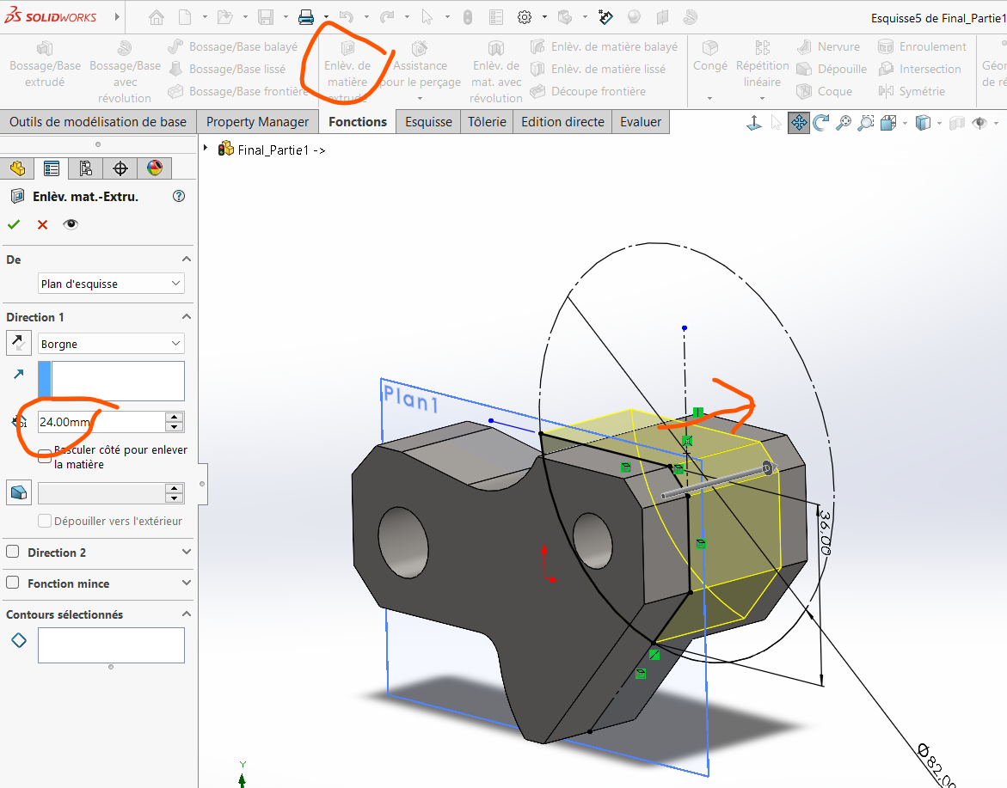Open the DimXpertManager crosshair tab icon
1007x788 pixels.
[x=120, y=168]
